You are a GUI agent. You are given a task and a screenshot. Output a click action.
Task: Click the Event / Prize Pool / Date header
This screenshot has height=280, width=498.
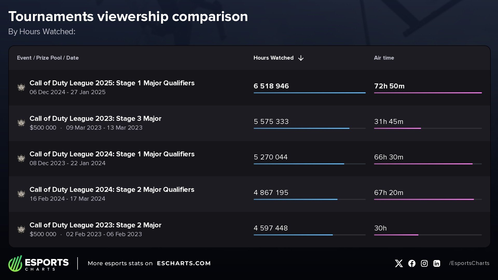[48, 58]
